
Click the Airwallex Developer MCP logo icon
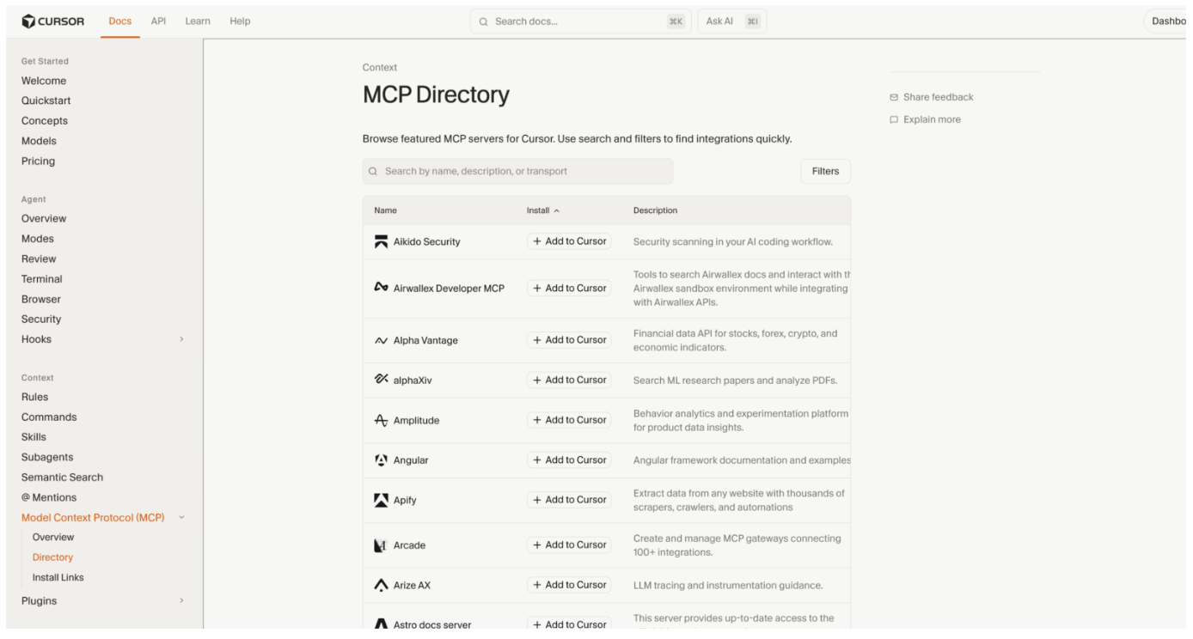pyautogui.click(x=381, y=288)
